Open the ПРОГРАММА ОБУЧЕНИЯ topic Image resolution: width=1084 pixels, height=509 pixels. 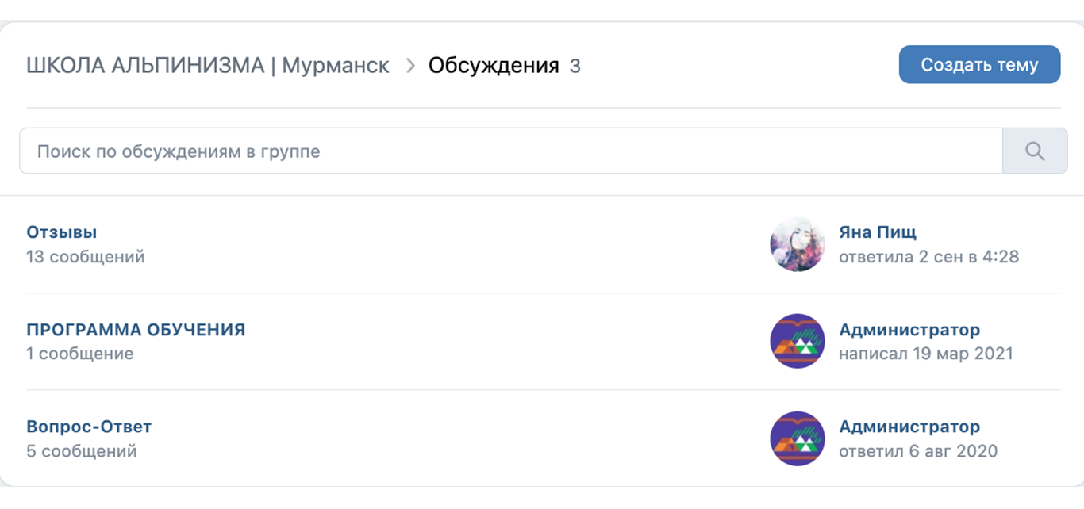[136, 330]
